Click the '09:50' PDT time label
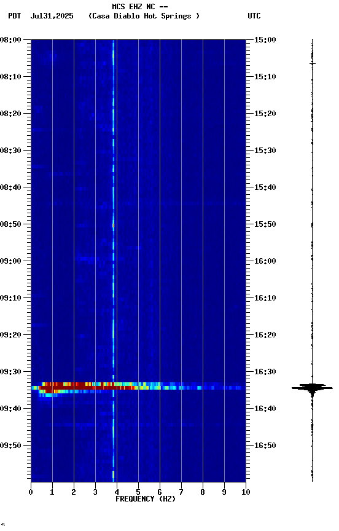The height and width of the screenshot is (531, 339). [10, 446]
